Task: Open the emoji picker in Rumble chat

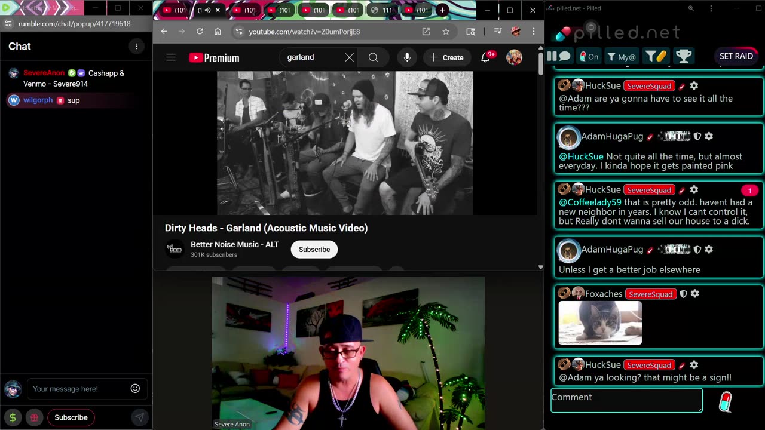Action: click(x=135, y=389)
